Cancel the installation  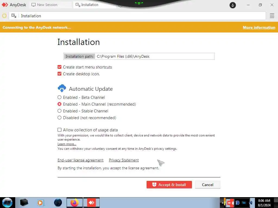208,185
